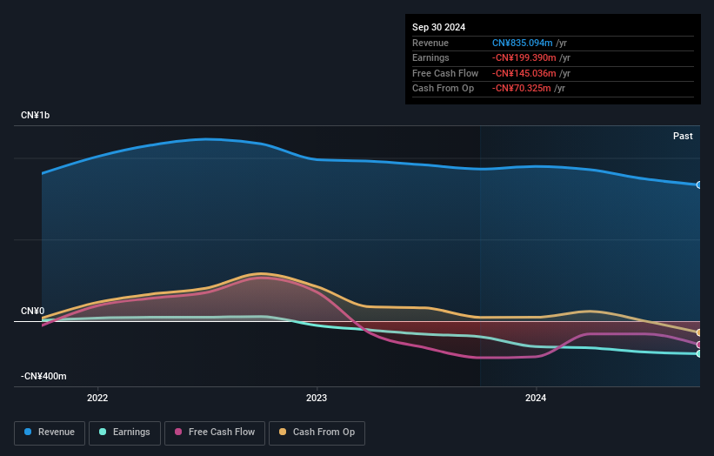This screenshot has width=714, height=456.
Task: Click the -CN¥145.036m free cash flow value
Action: pyautogui.click(x=524, y=73)
